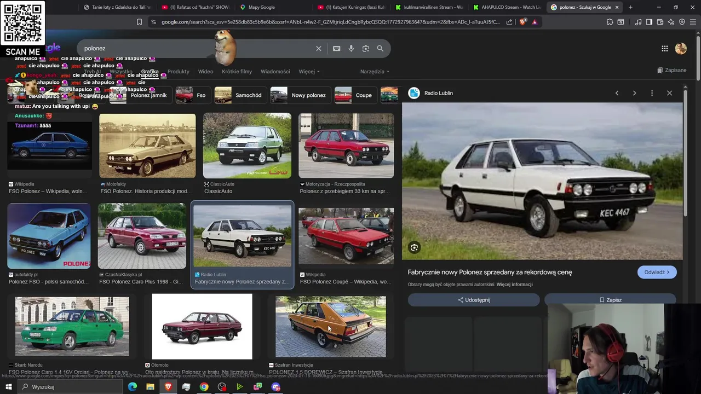The height and width of the screenshot is (394, 701).
Task: Expand the Więcej dropdown
Action: click(309, 72)
